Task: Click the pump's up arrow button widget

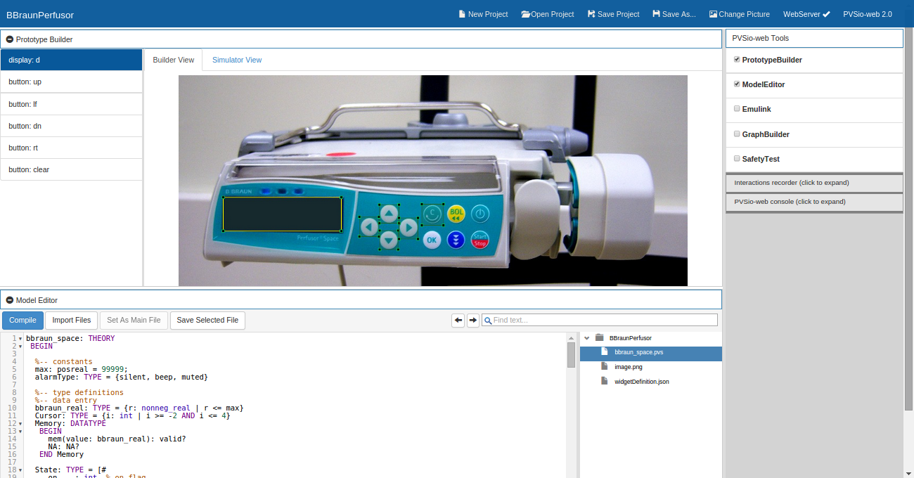Action: (x=389, y=213)
